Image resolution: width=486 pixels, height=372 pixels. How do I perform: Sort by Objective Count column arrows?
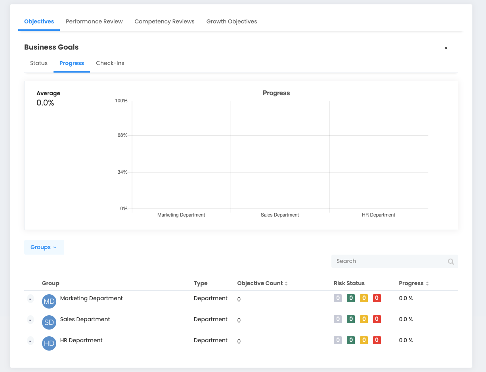tap(286, 284)
